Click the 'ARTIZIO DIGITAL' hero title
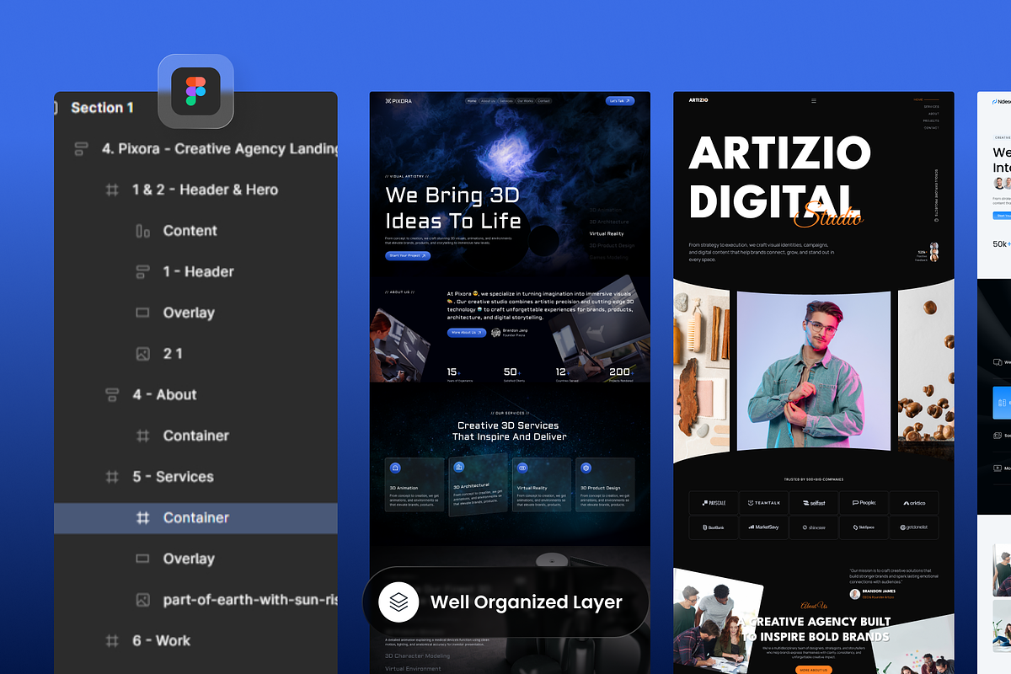Image resolution: width=1011 pixels, height=674 pixels. point(780,179)
